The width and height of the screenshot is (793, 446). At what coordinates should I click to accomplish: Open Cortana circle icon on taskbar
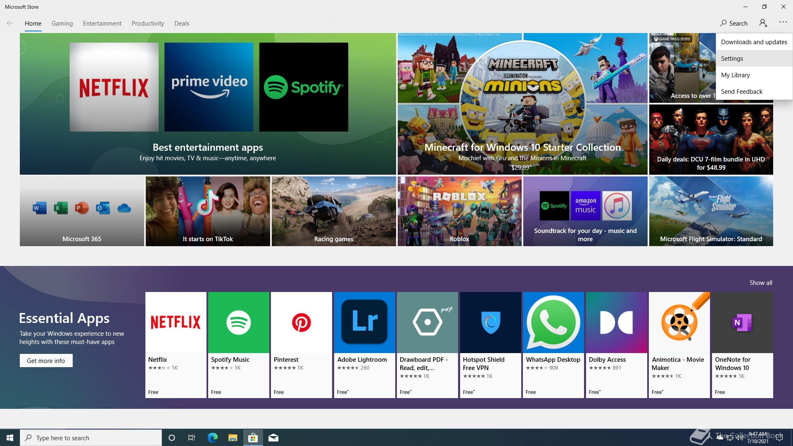click(x=172, y=438)
